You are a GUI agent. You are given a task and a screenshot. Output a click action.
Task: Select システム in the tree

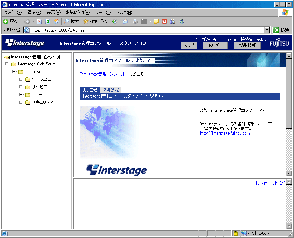33,72
